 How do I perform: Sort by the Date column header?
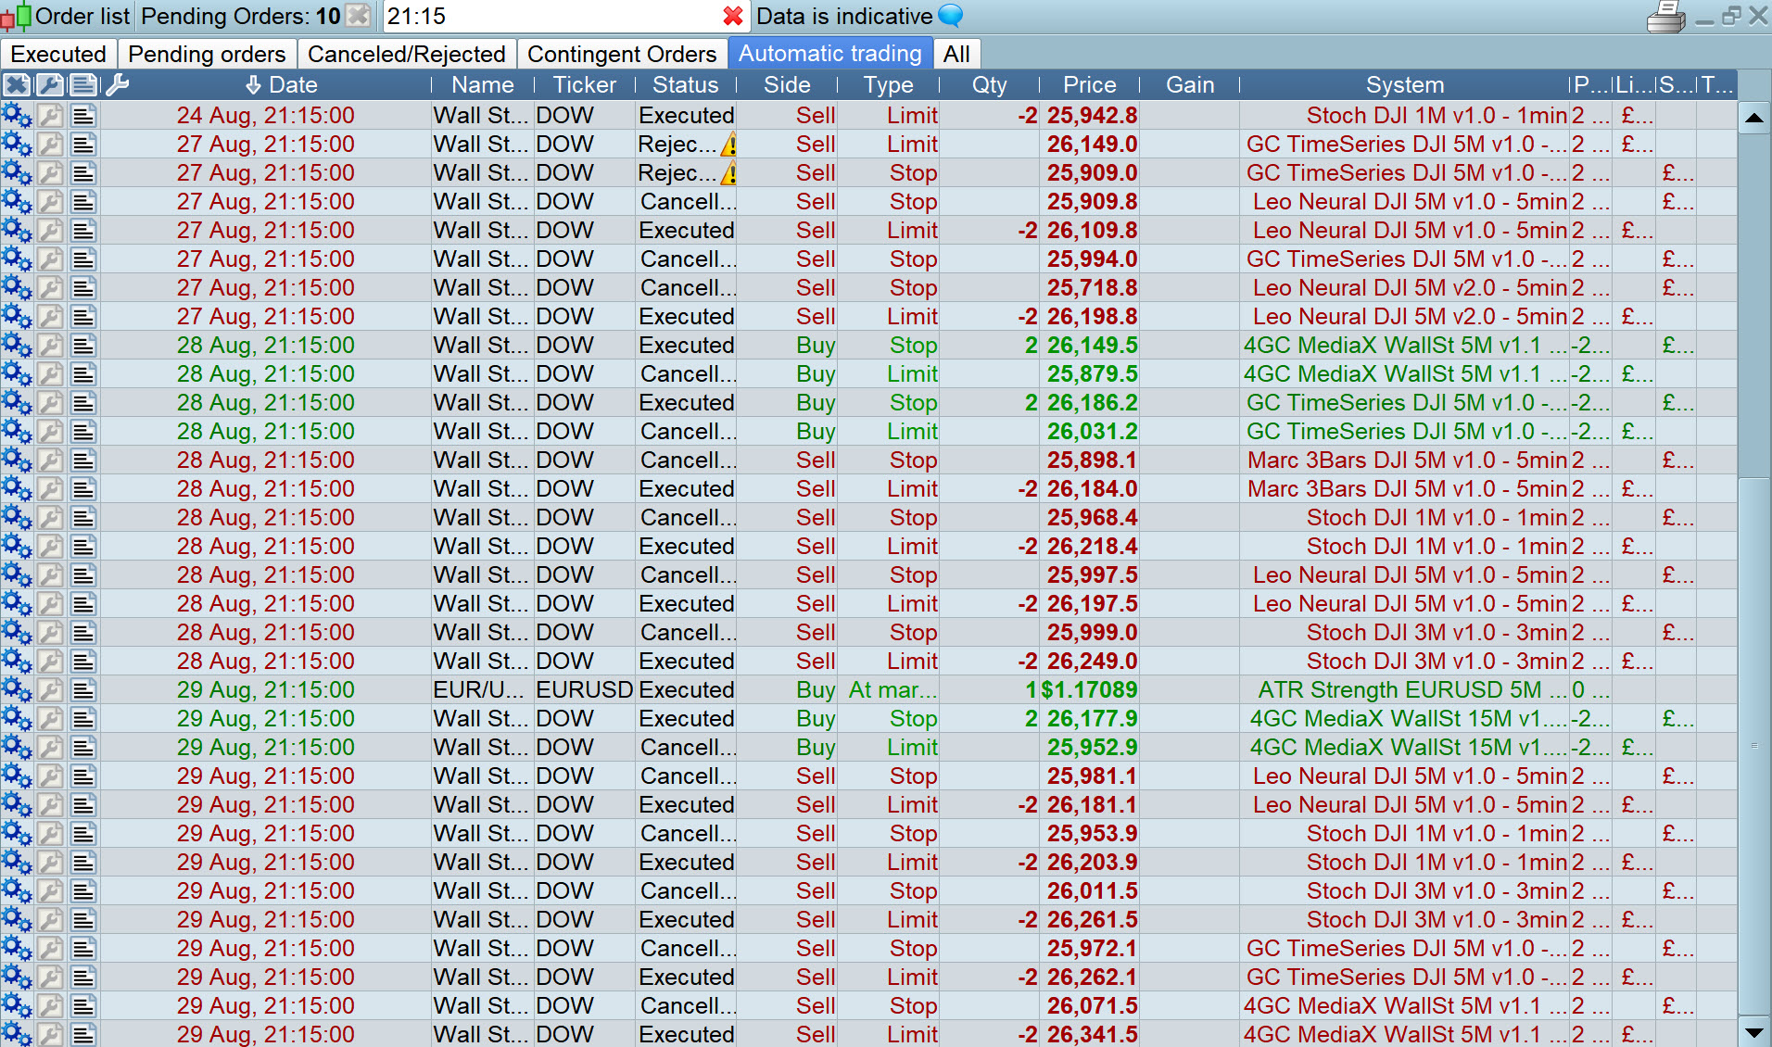283,85
